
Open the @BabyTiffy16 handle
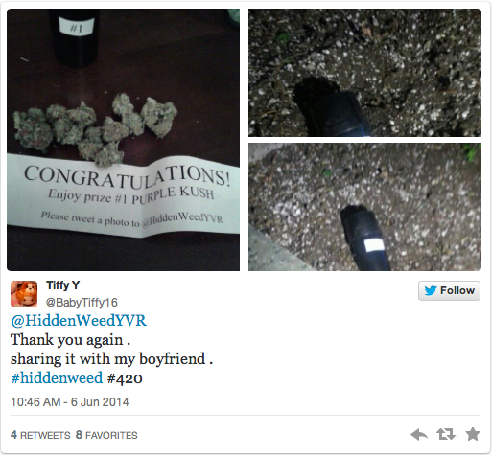(82, 303)
